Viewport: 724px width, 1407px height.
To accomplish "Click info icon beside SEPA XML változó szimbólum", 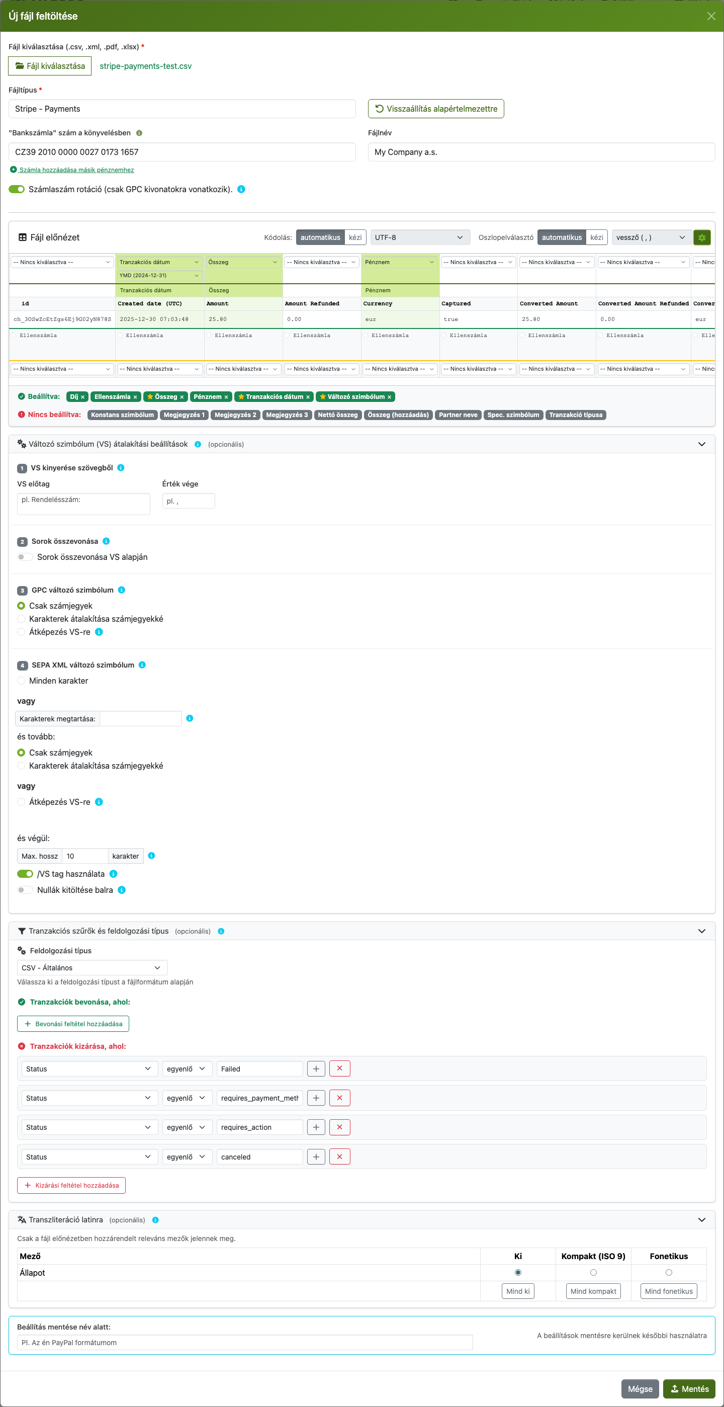I will click(x=142, y=665).
